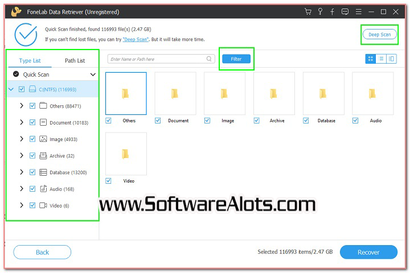
Task: Uncheck Archive (32) checkbox in tree
Action: point(32,156)
